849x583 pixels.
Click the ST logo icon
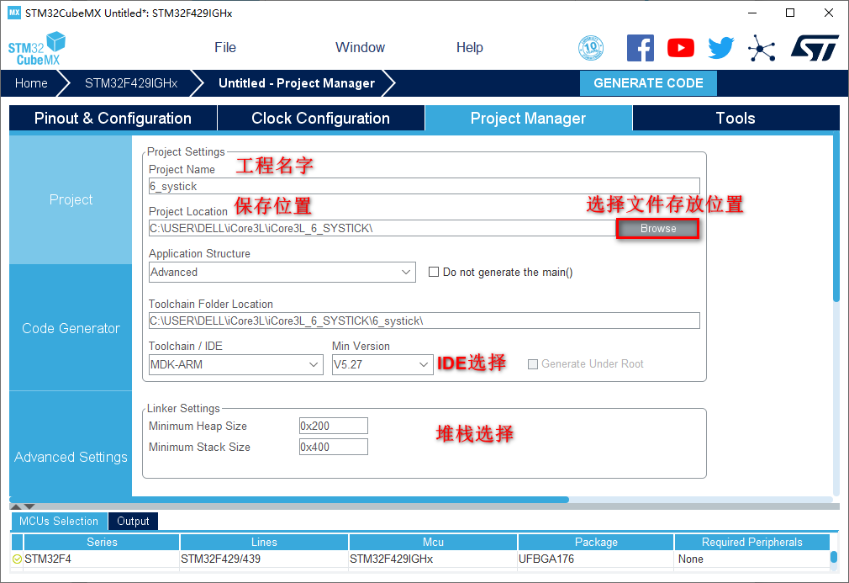(x=814, y=48)
